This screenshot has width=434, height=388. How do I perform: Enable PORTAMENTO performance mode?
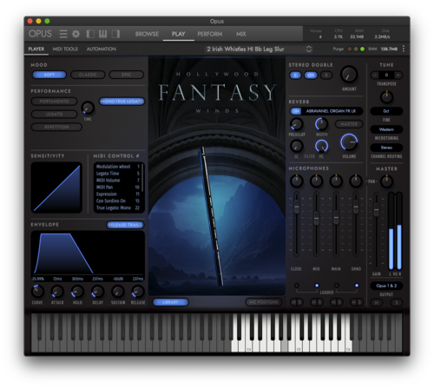[x=54, y=102]
